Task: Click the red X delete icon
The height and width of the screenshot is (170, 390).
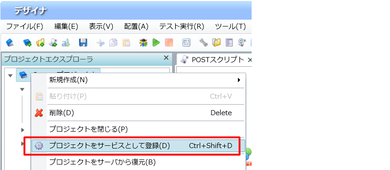Action: point(39,113)
